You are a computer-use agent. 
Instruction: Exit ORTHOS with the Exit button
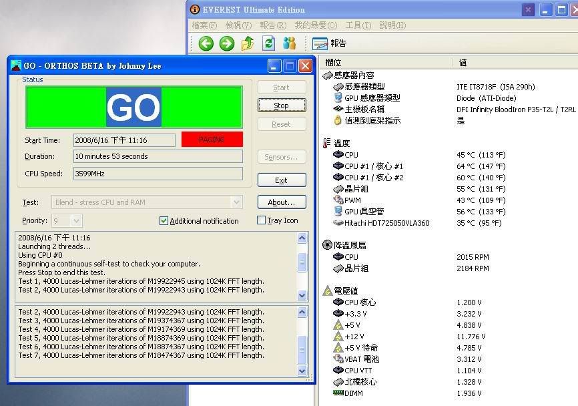point(282,180)
